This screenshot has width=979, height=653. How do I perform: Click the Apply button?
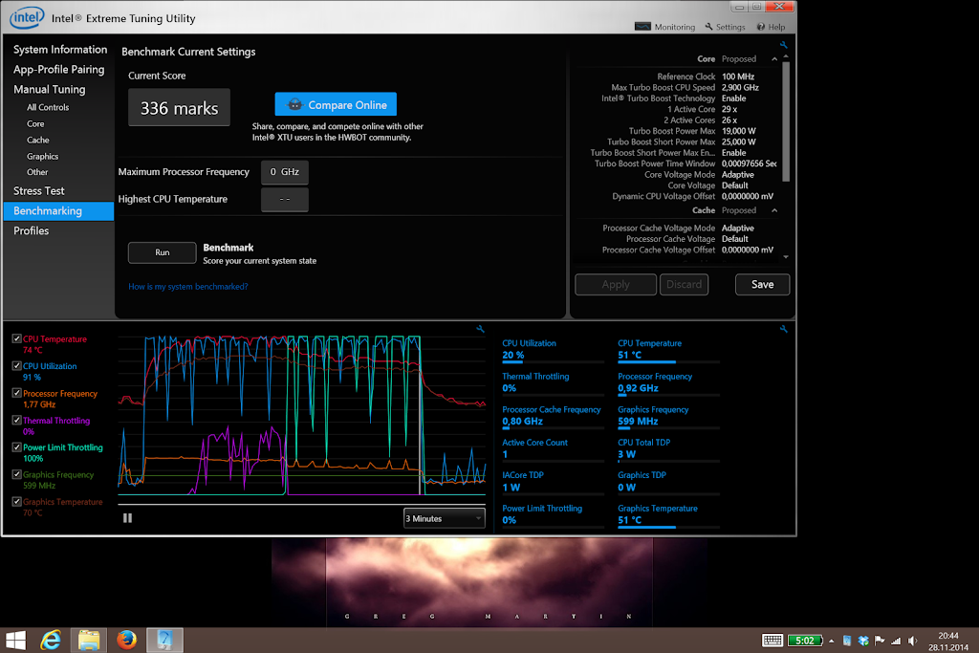[616, 284]
